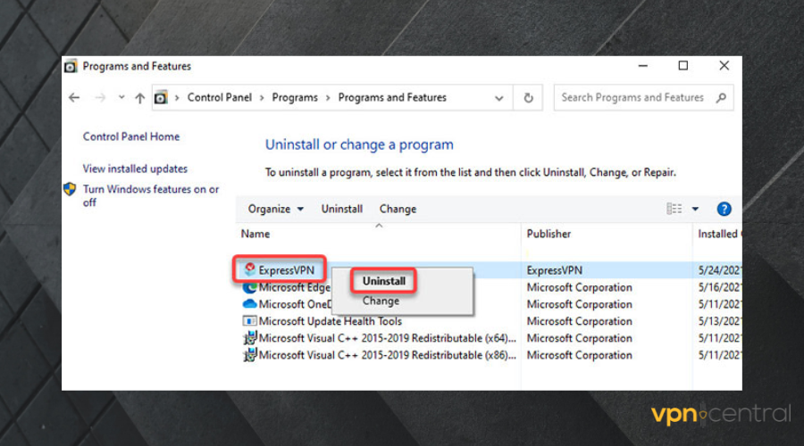Click the Microsoft OneDrive cloud icon
804x446 pixels.
[250, 304]
